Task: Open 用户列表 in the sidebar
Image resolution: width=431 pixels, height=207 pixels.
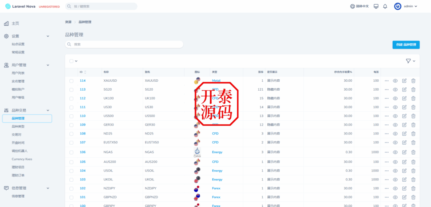Action: click(18, 73)
